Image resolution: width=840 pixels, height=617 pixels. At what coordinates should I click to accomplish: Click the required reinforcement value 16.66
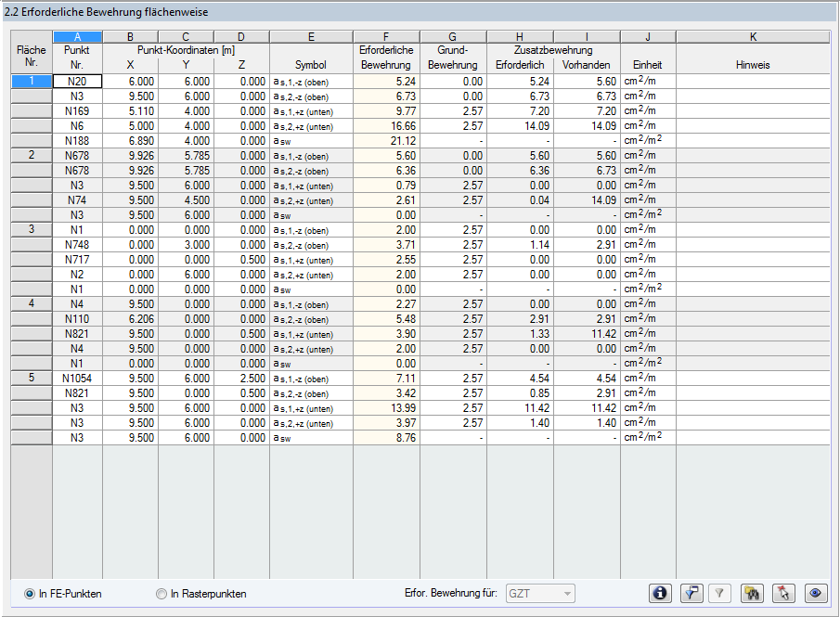386,126
